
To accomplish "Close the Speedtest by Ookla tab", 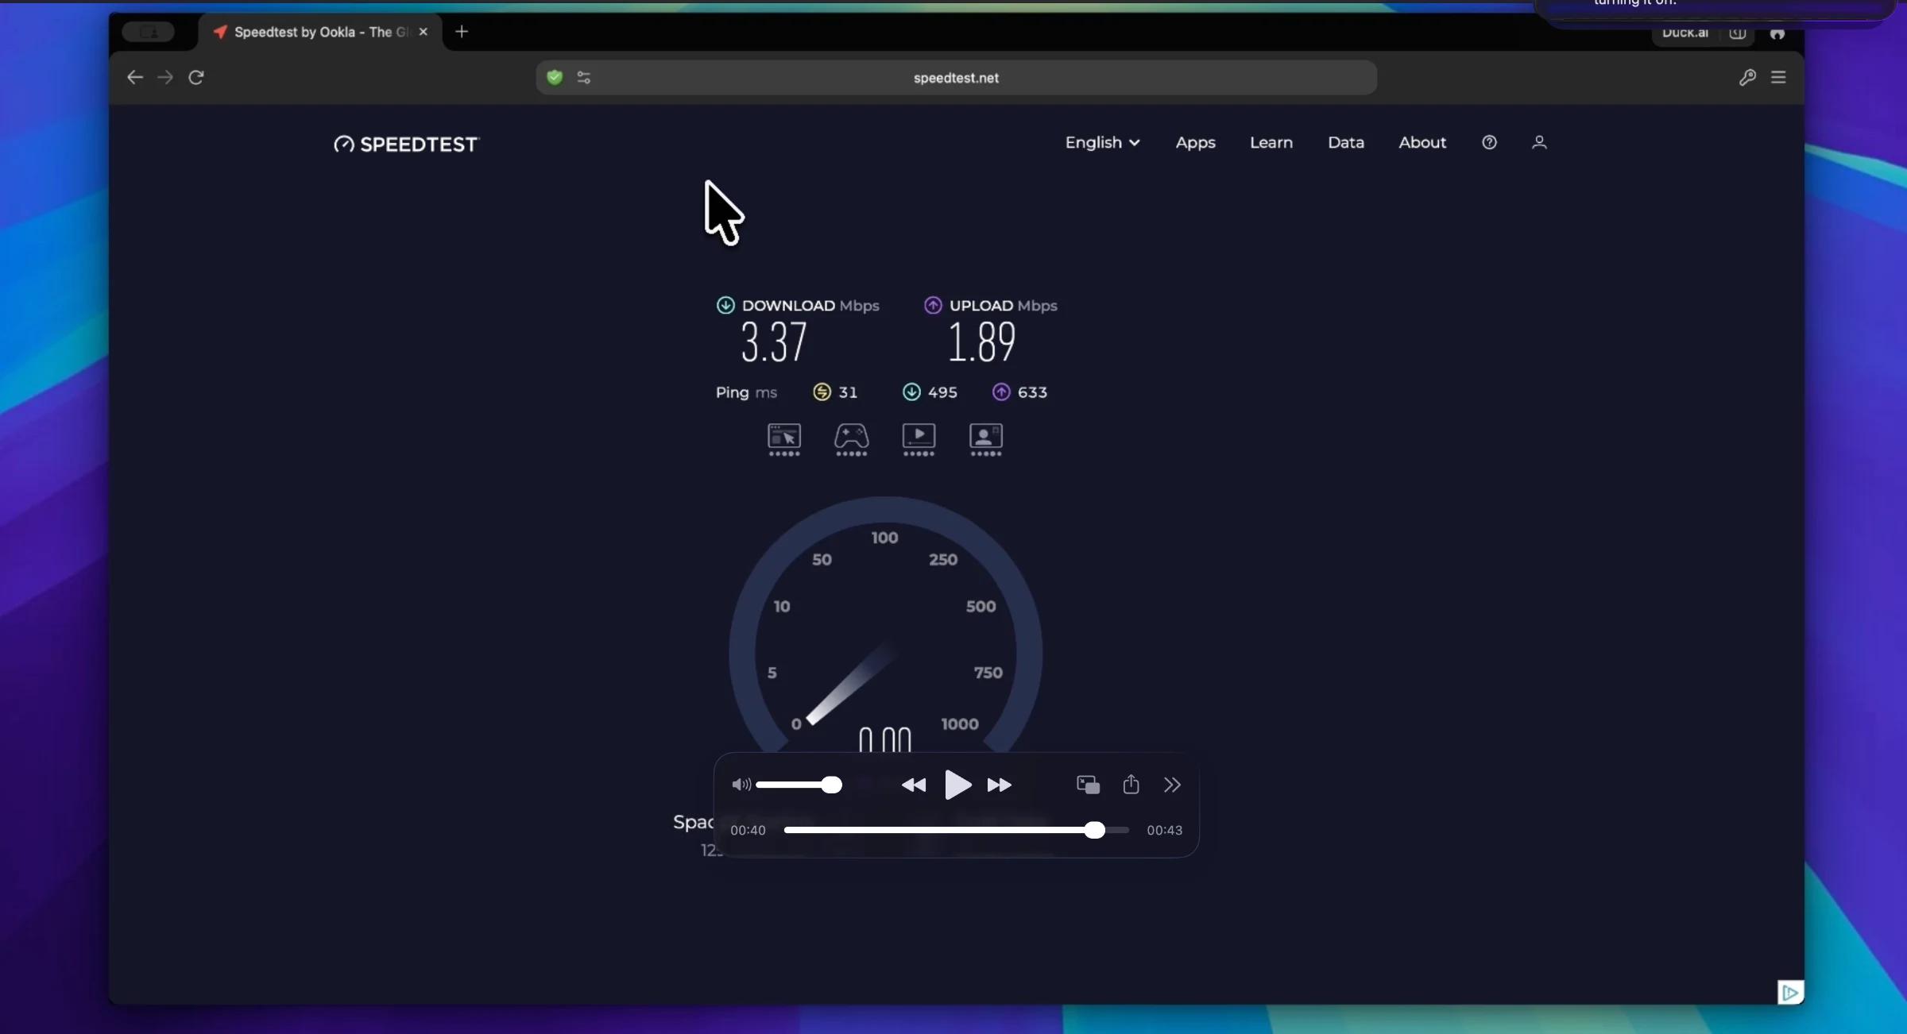I will coord(424,32).
